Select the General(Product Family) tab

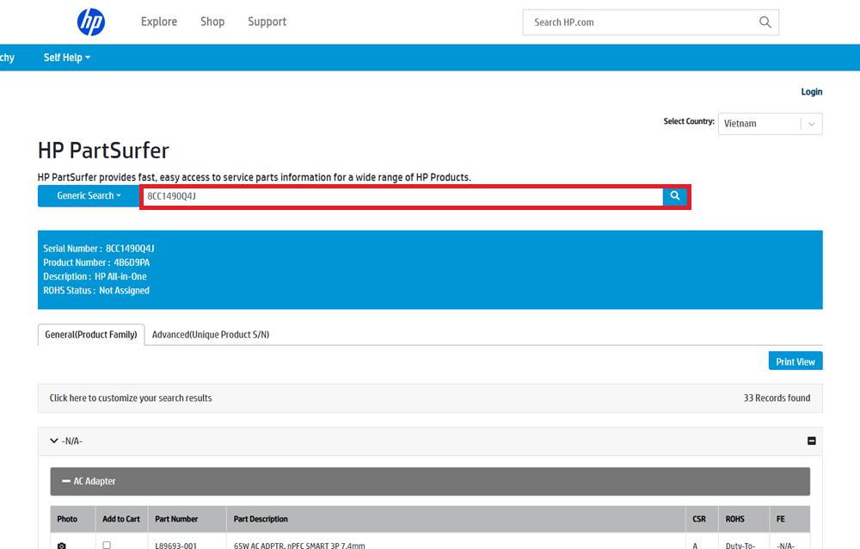(91, 335)
